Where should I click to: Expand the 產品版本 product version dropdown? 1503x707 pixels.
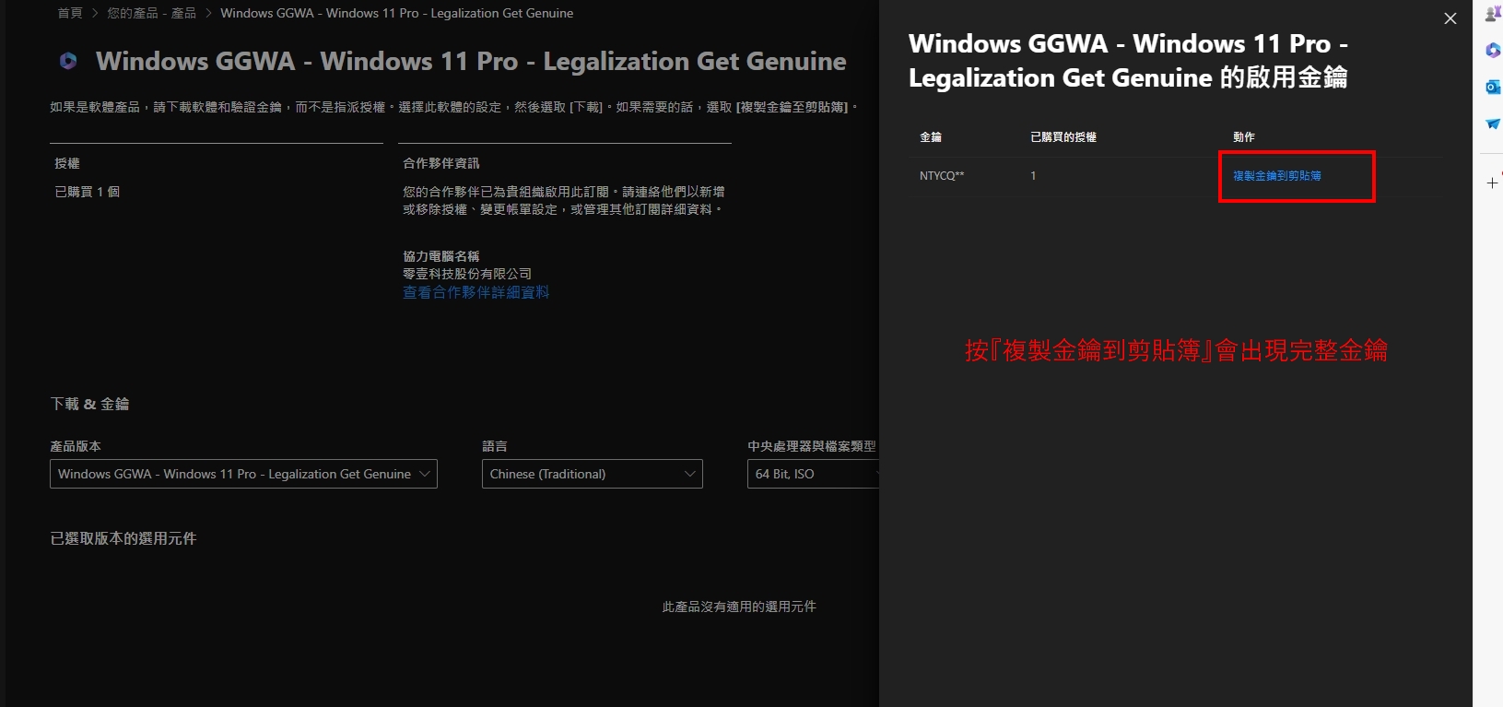pos(243,474)
